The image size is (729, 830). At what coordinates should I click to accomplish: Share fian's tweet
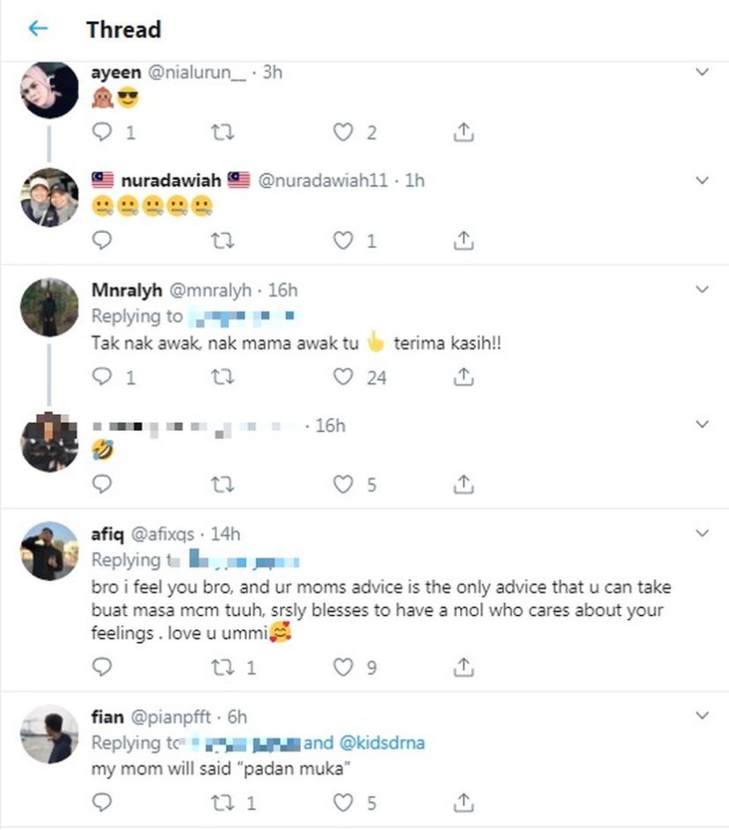463,803
